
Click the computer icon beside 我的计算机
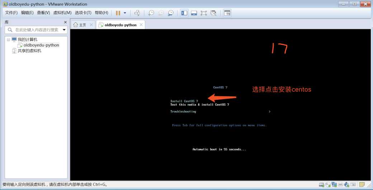point(14,39)
